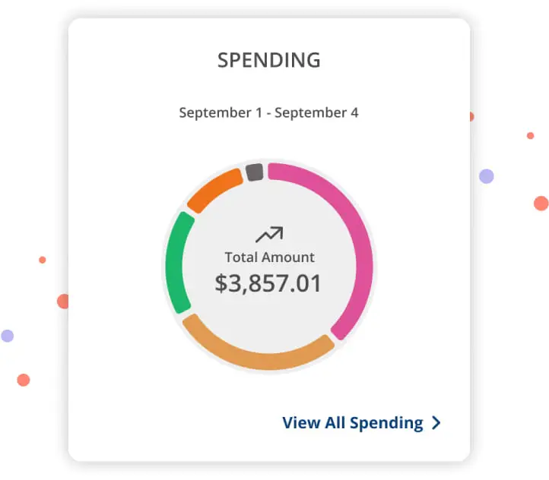
Task: Click the purple dot right of the card
Action: coord(487,176)
